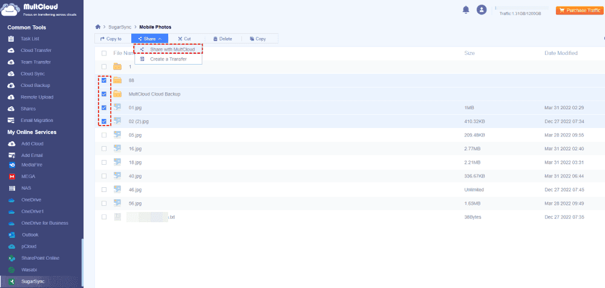Click the Email Migration icon

pyautogui.click(x=11, y=121)
